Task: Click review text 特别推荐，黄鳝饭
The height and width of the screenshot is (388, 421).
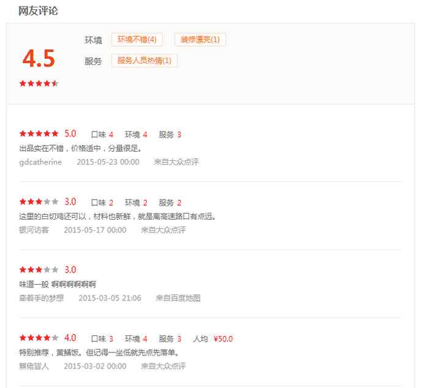Action: point(99,353)
